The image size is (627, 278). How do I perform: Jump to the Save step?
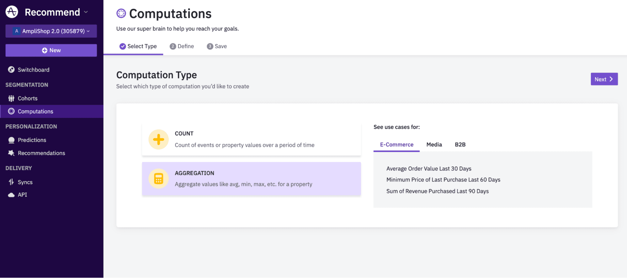[x=217, y=46]
